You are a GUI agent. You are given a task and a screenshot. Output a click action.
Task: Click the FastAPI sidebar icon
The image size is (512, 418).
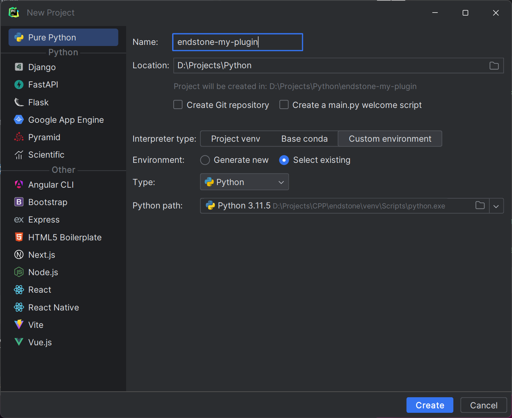coord(19,85)
